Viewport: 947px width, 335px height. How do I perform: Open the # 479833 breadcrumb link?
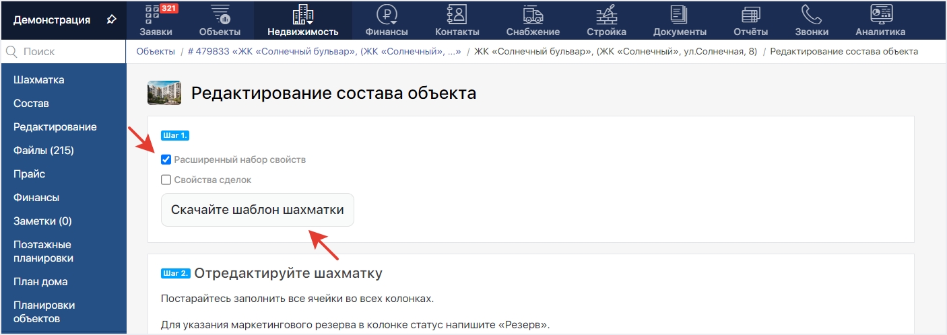pyautogui.click(x=325, y=51)
